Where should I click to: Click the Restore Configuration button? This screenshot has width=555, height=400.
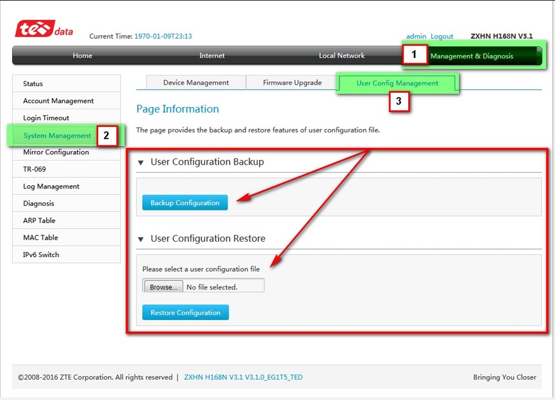click(x=186, y=313)
